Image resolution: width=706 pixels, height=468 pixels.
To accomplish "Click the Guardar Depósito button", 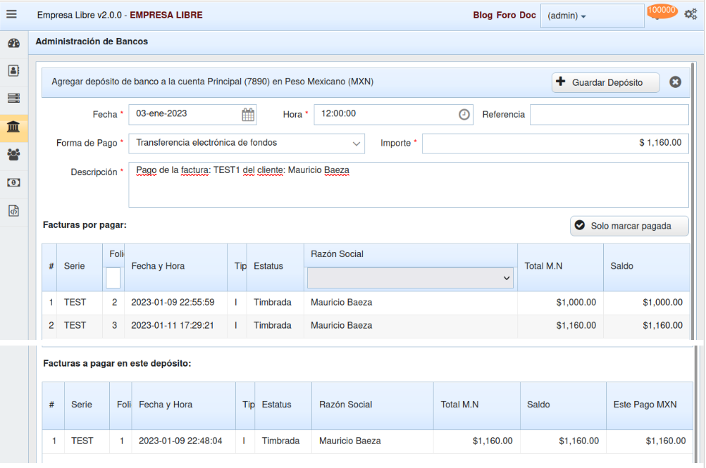I will point(605,82).
